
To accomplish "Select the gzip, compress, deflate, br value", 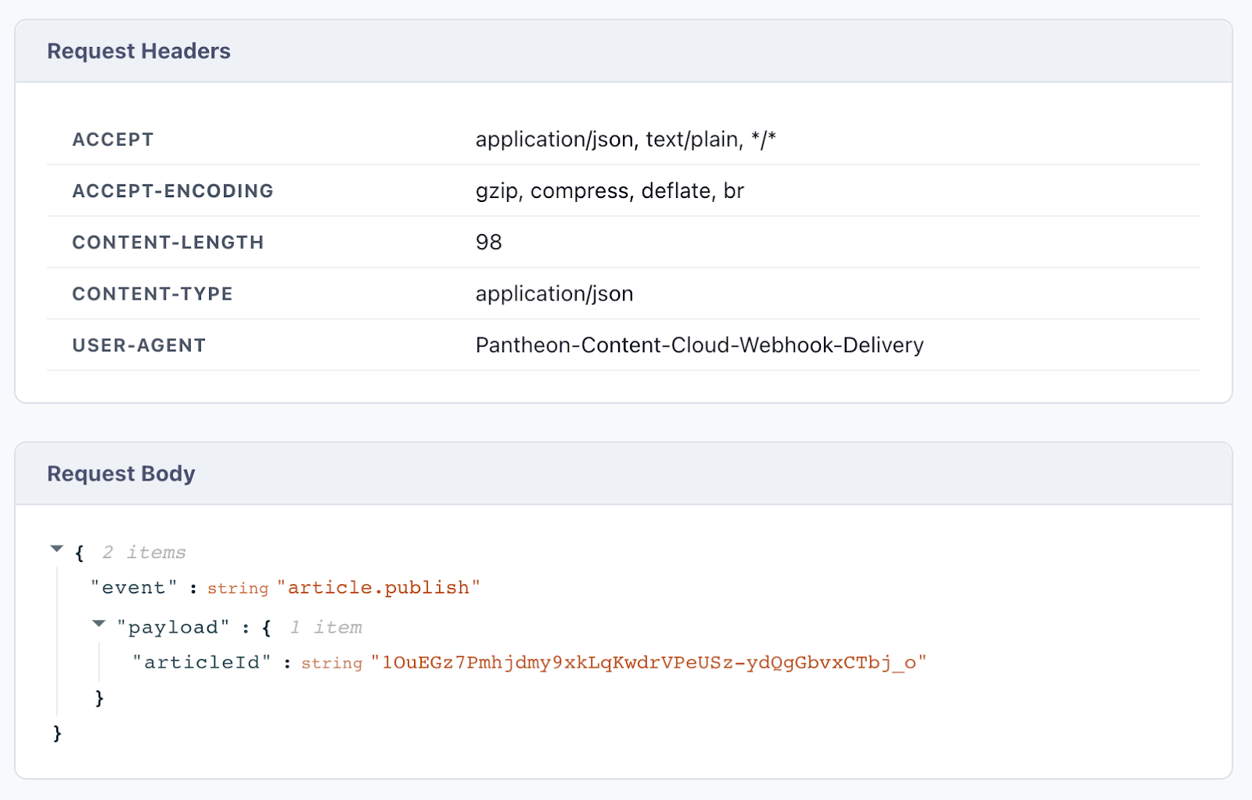I will pos(610,191).
